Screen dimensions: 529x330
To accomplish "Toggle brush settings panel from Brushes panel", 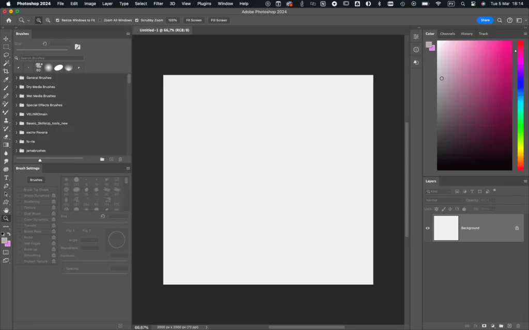I will (x=77, y=47).
